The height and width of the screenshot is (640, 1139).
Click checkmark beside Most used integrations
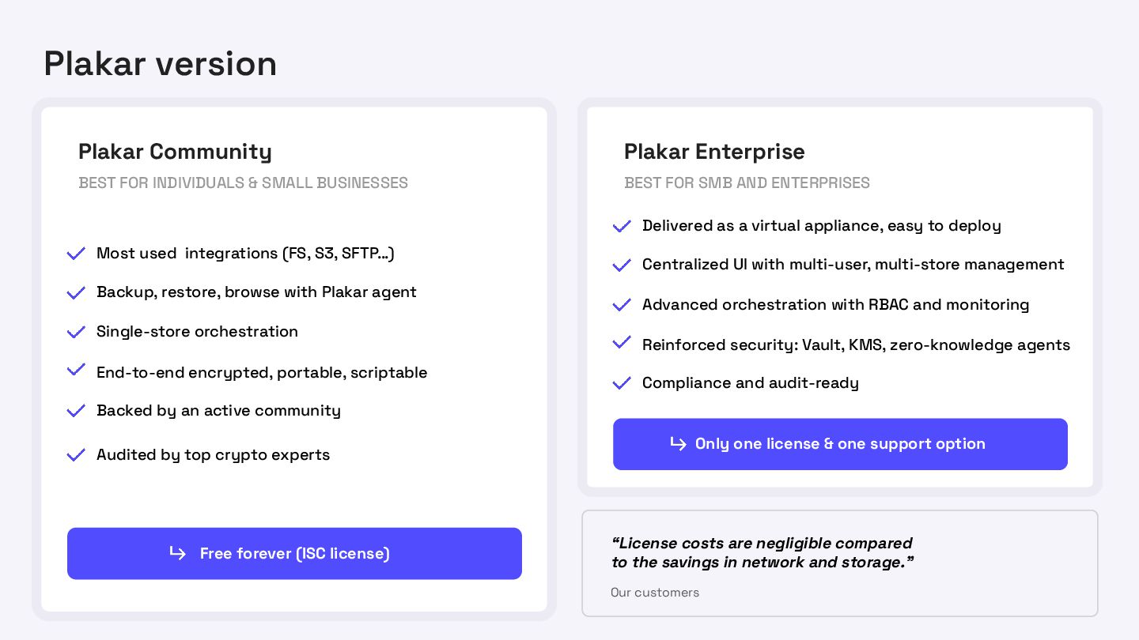click(76, 254)
